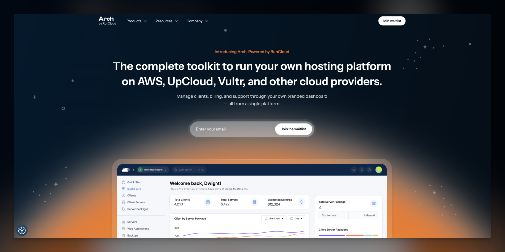
Task: Open the user avatar in dashboard header
Action: 378,170
